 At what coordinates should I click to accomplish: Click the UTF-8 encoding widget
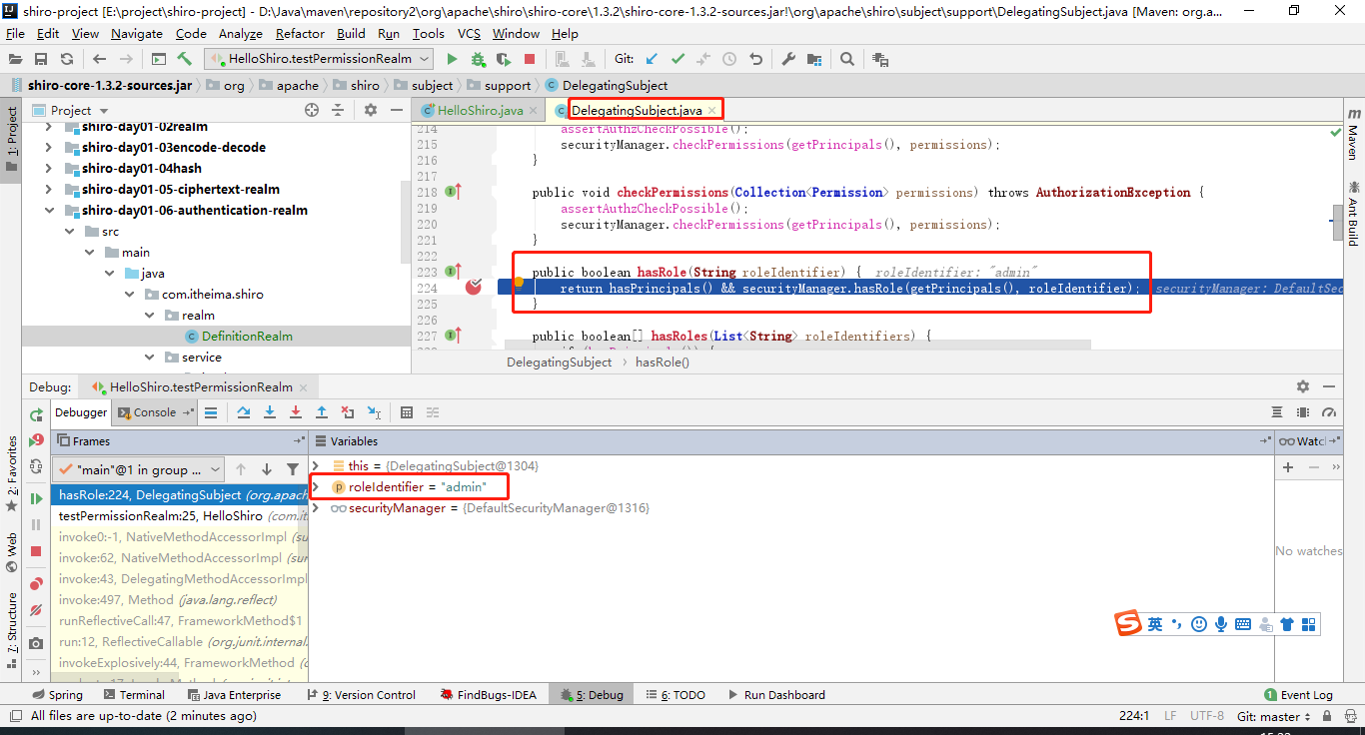coord(1207,716)
